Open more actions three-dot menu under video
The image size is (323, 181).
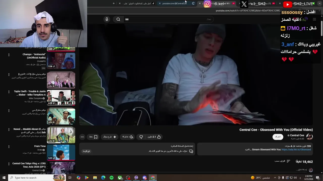click(x=82, y=137)
